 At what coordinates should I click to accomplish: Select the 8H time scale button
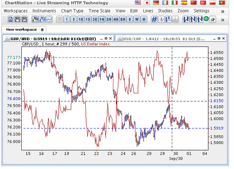pos(123,20)
